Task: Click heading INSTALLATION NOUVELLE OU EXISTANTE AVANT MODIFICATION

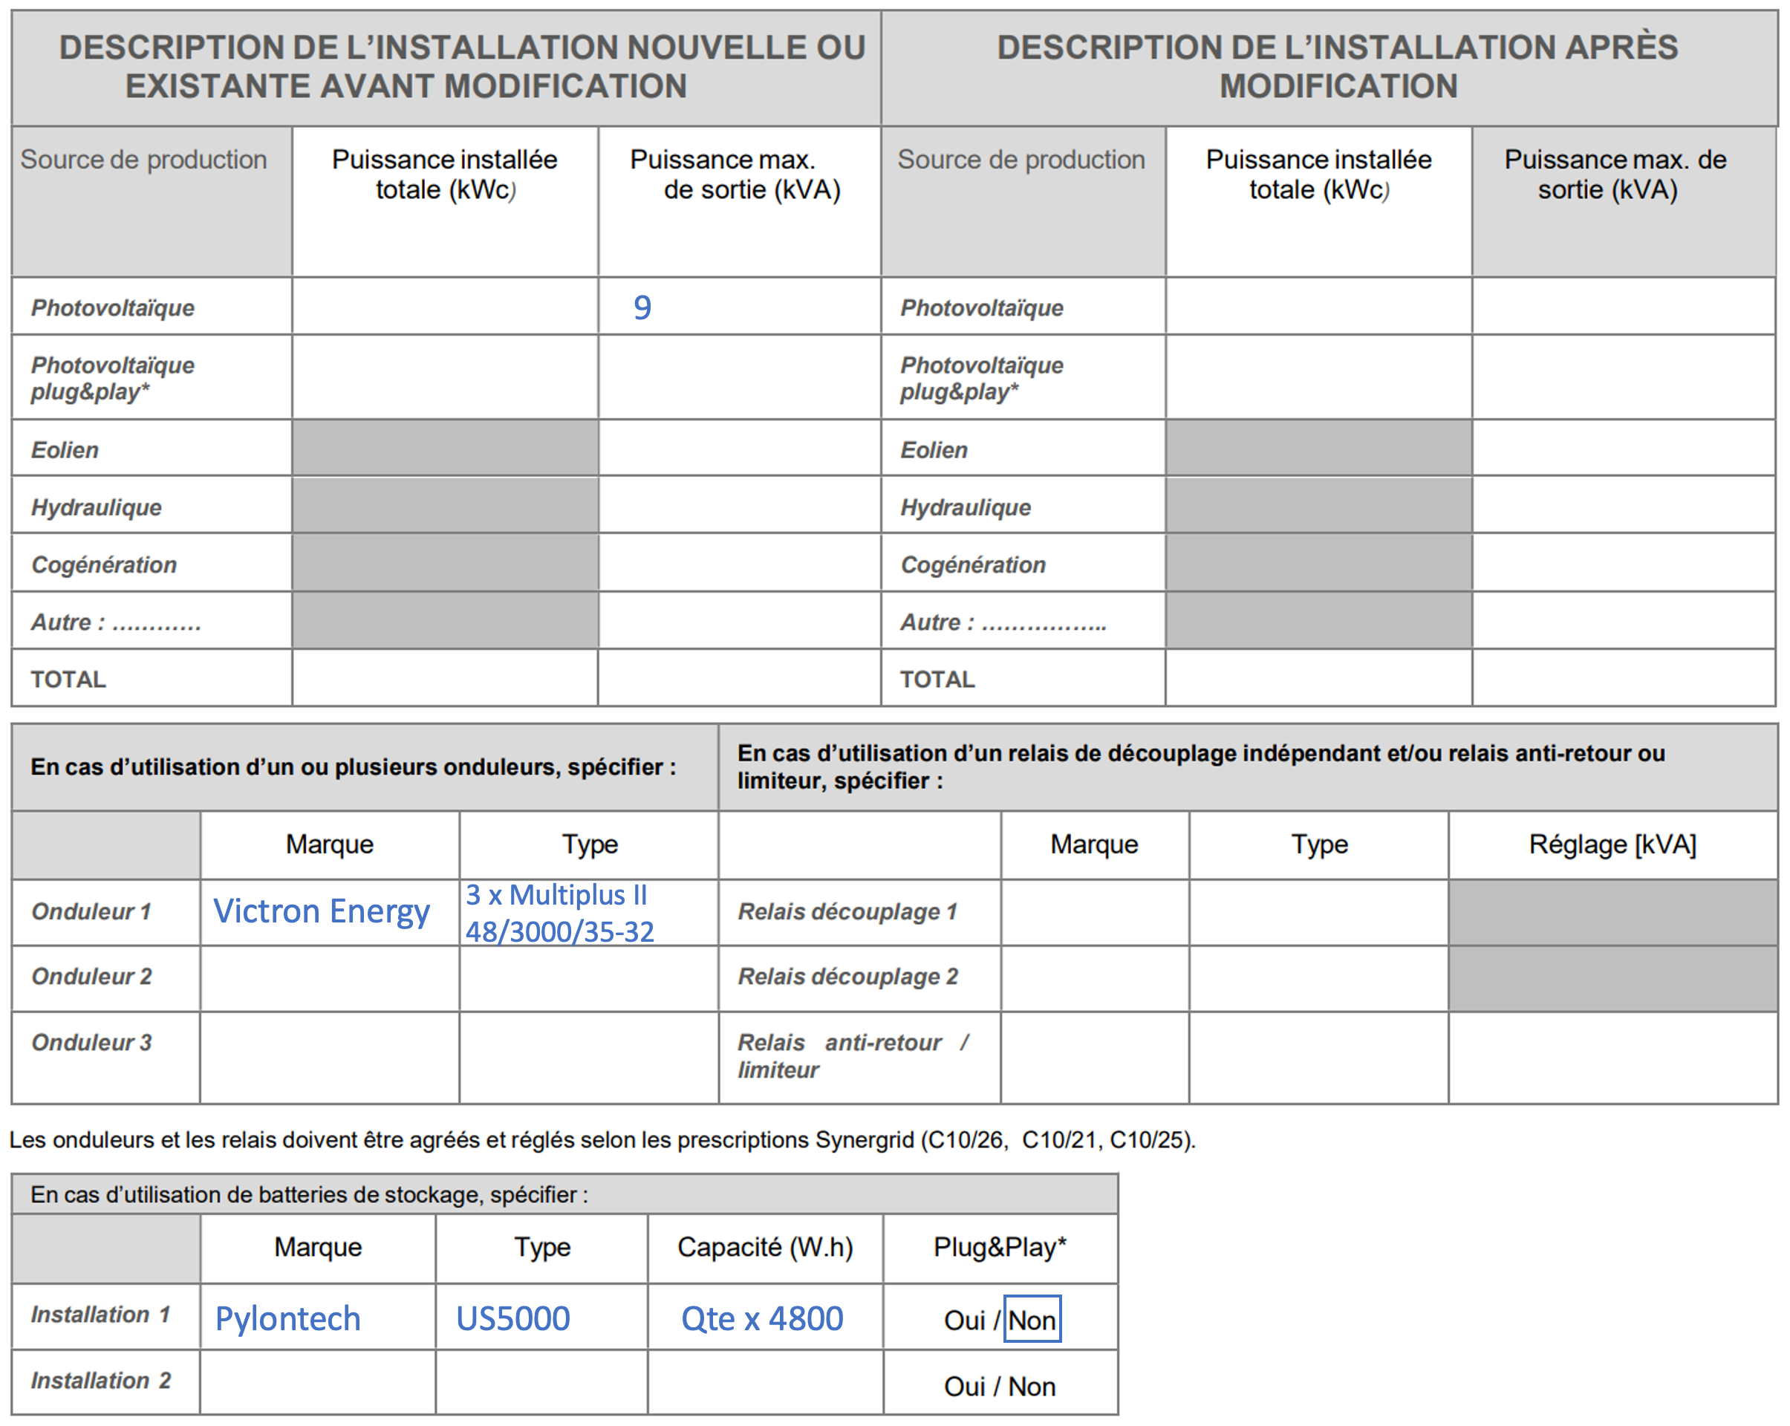Action: pos(463,66)
